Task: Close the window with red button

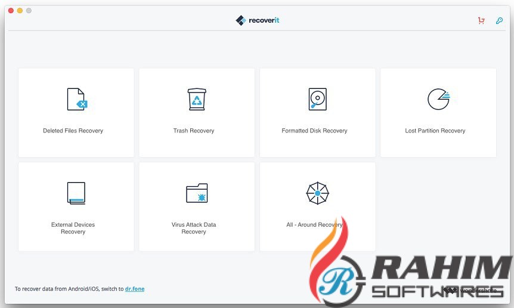Action: pos(11,11)
